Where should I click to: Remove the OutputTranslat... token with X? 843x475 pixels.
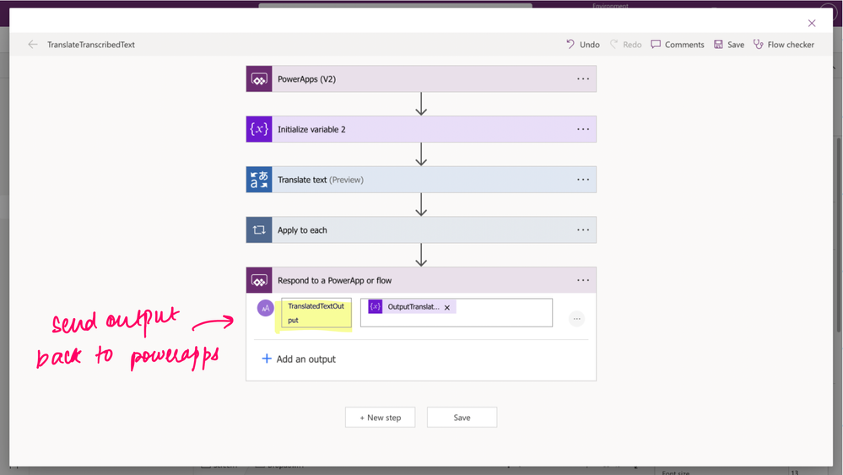446,307
